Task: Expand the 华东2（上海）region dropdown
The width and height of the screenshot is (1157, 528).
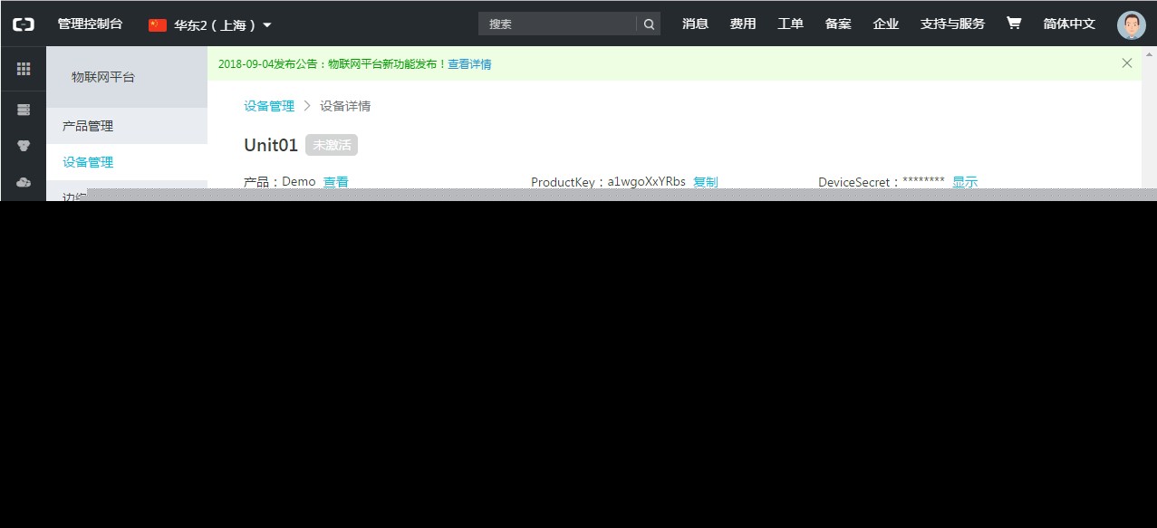Action: coord(210,25)
